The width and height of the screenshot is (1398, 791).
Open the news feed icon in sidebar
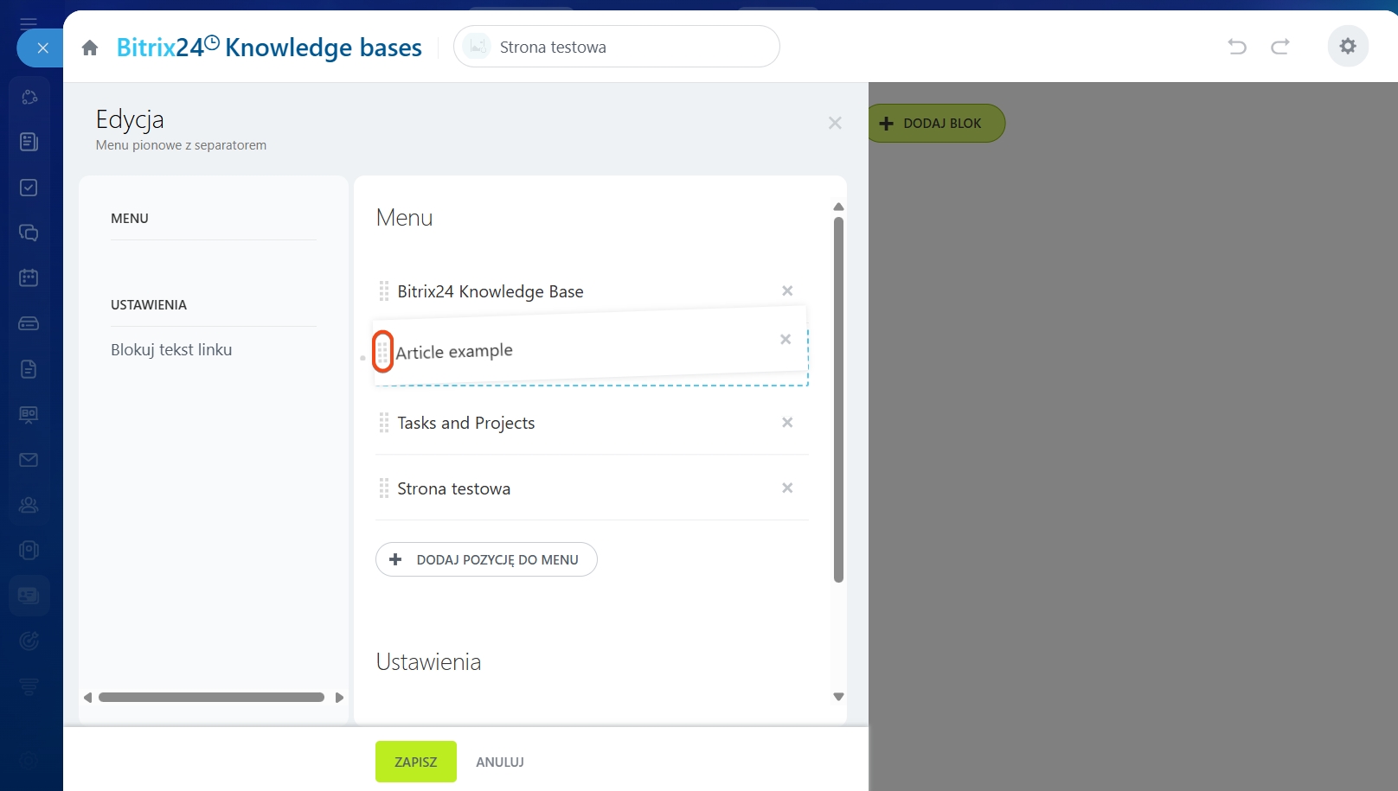coord(29,142)
